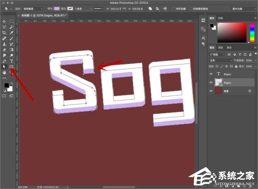Select the Rectangular Marquee tool

tap(12, 21)
